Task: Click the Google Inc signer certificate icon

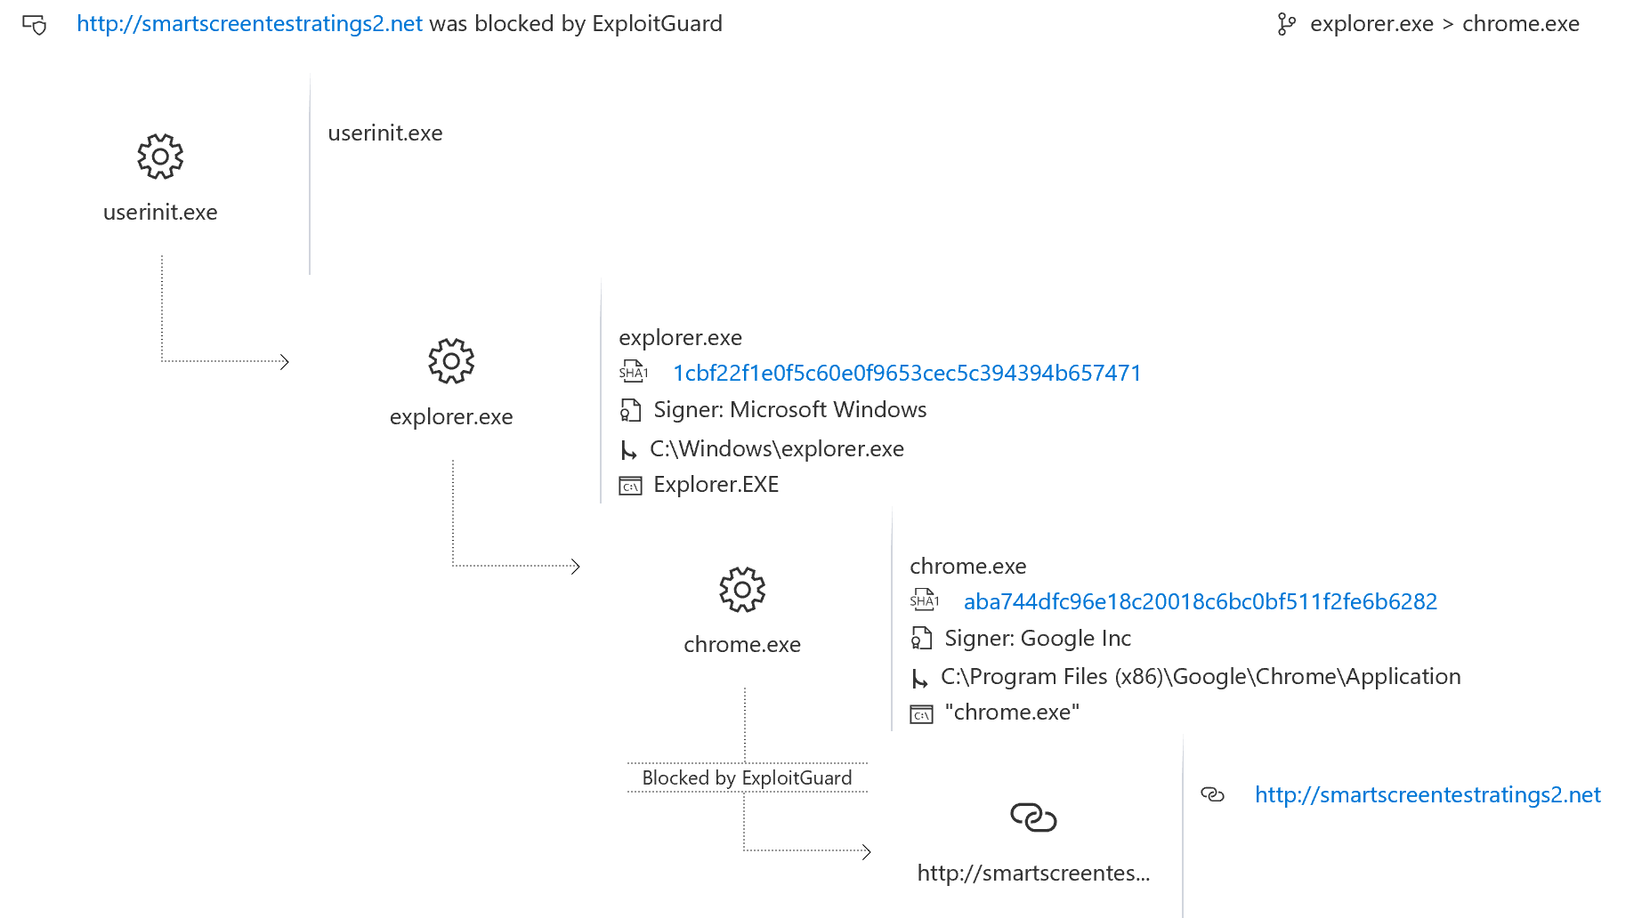Action: pyautogui.click(x=921, y=639)
